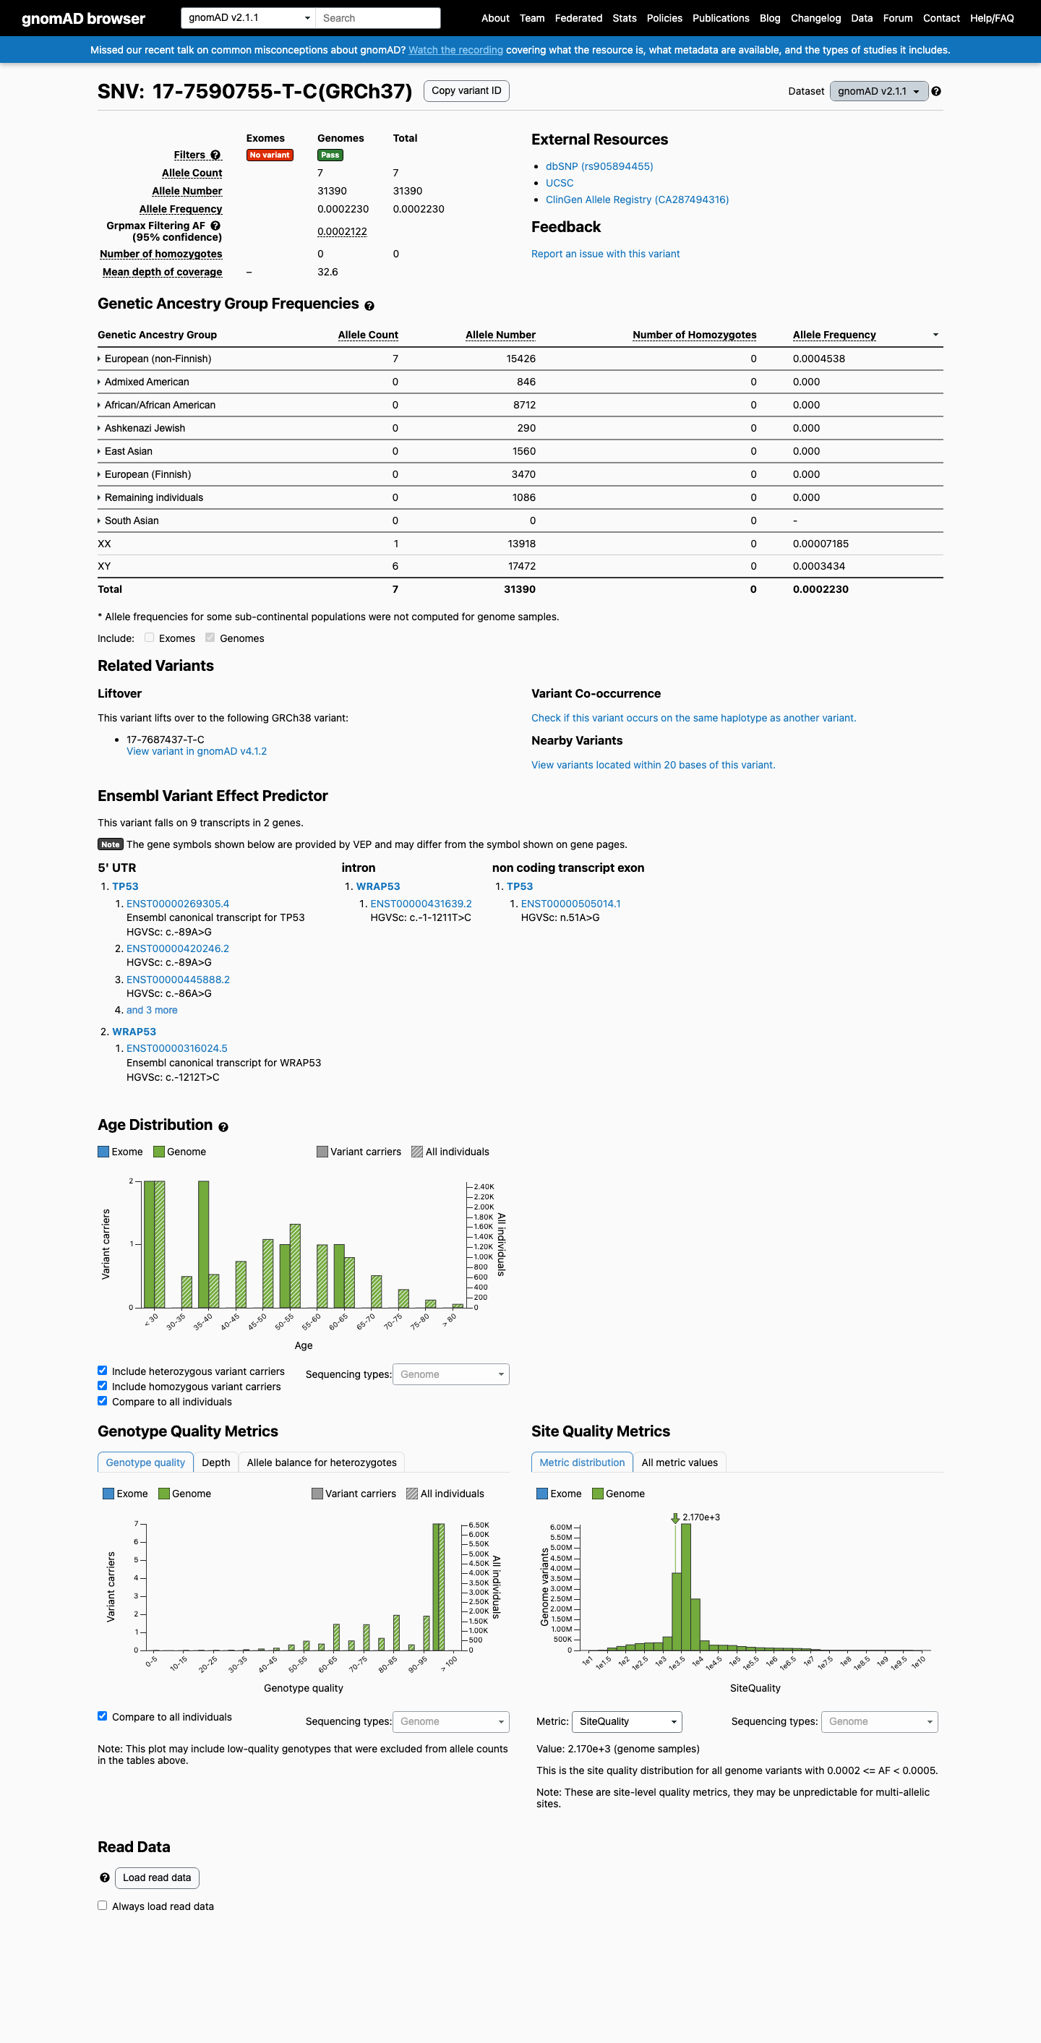Click View variant in gnomAD v4.1.2
Viewport: 1041px width, 2043px height.
pos(197,751)
